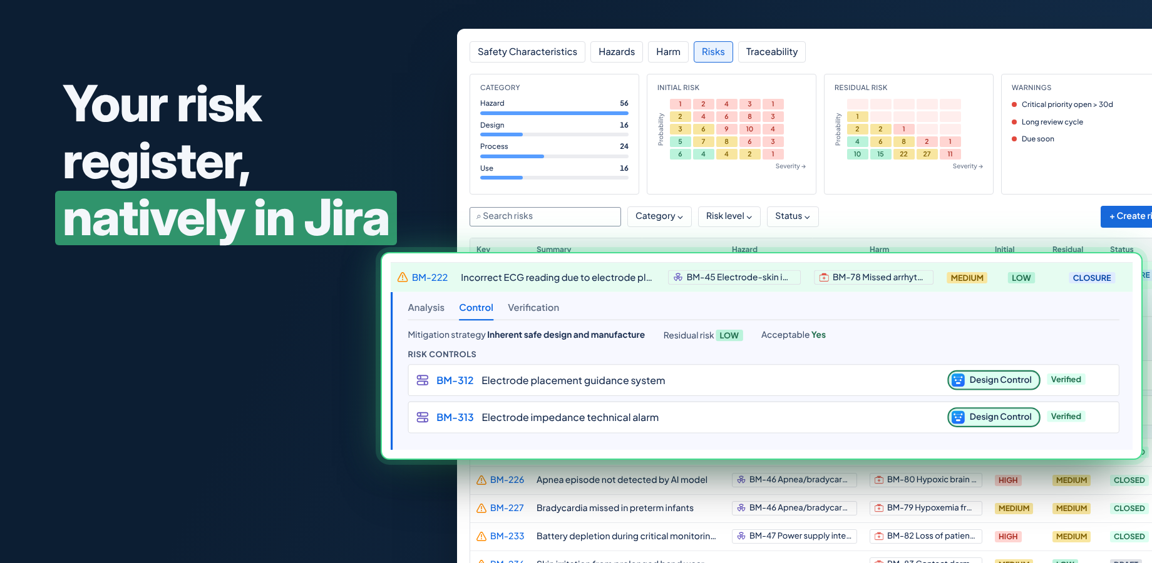Open the BM-222 issue link

point(429,278)
